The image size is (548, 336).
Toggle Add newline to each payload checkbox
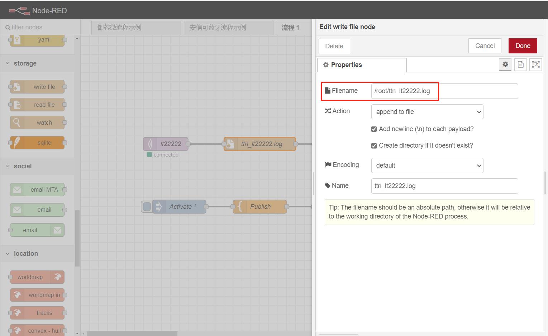[x=374, y=129]
